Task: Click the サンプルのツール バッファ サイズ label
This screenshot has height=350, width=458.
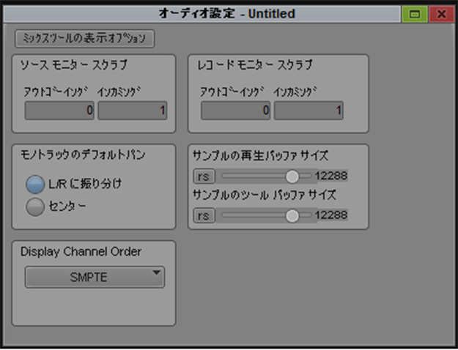Action: (x=265, y=195)
